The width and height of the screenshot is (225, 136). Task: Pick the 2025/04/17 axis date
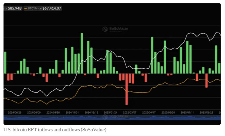click(149, 113)
